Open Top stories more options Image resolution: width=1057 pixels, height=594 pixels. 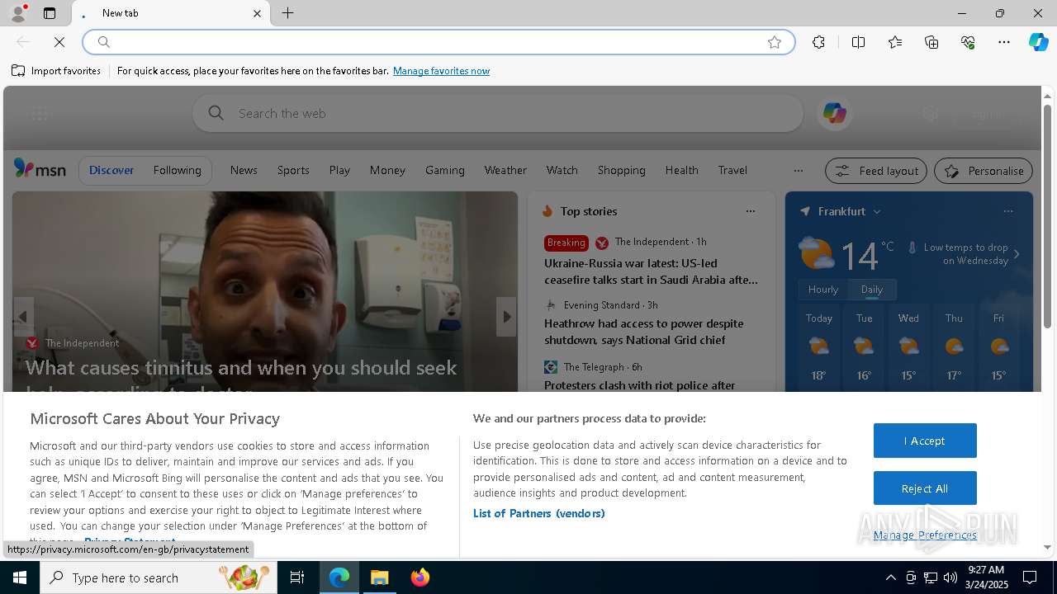coord(750,211)
